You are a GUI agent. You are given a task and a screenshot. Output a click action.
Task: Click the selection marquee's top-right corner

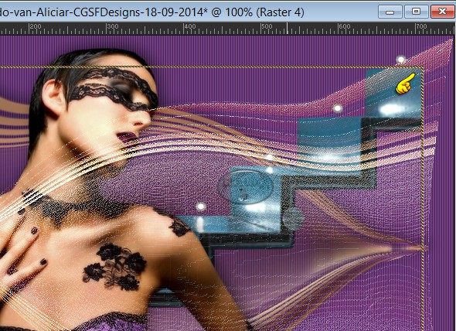pos(422,68)
